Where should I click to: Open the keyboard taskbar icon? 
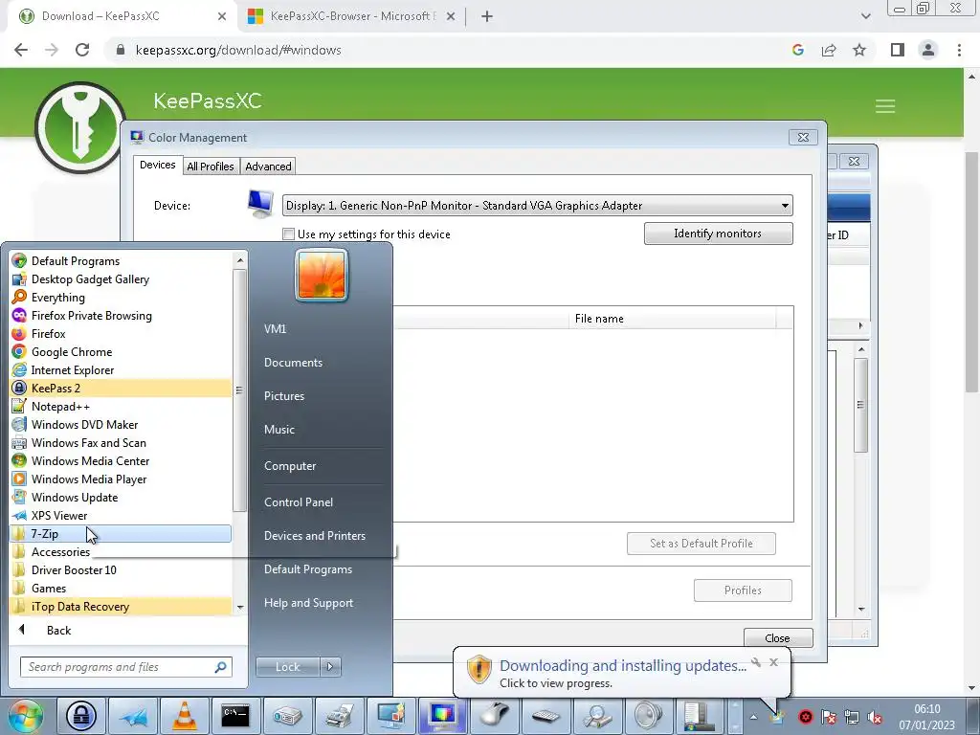click(x=545, y=716)
